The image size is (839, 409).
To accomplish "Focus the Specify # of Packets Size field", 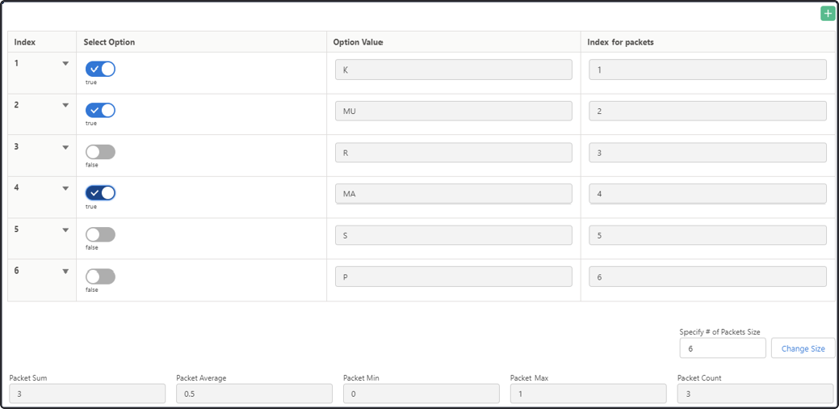I will [x=723, y=348].
